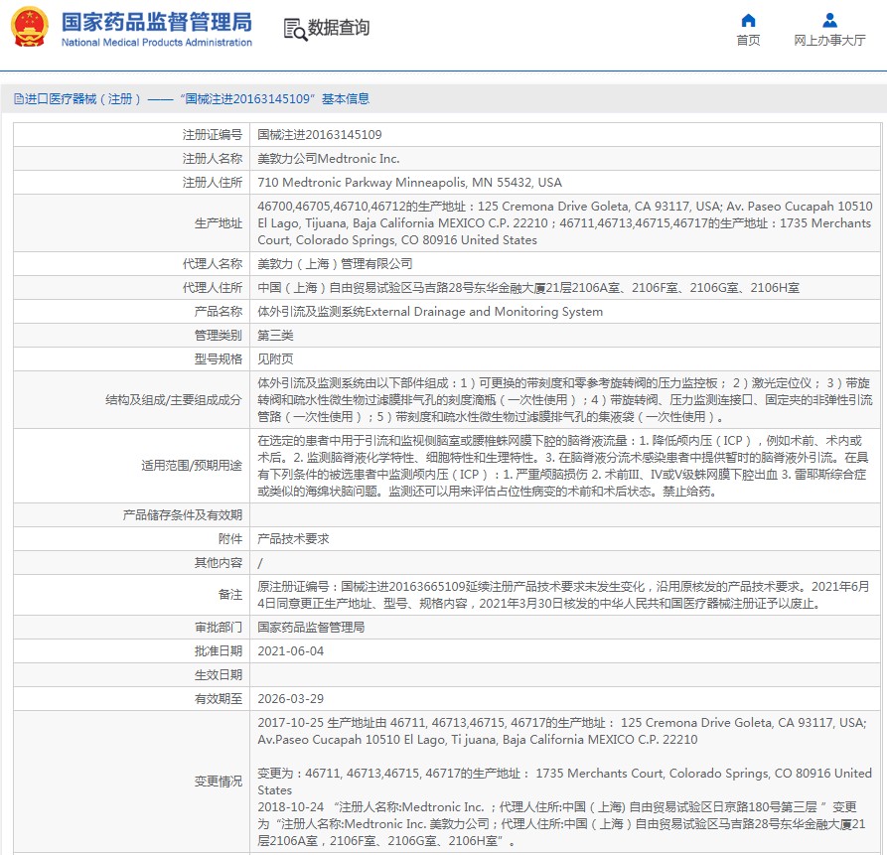Click the 国家药品监督管理局 site title
The height and width of the screenshot is (855, 887).
pos(157,22)
